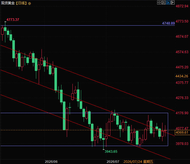Click the 现货黄金 chart title

pos(8,3)
